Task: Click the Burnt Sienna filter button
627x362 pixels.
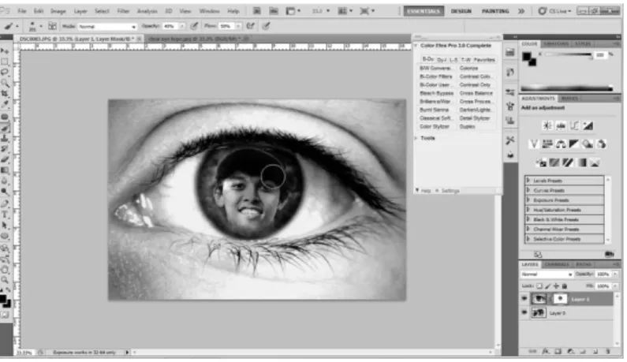Action: [436, 110]
